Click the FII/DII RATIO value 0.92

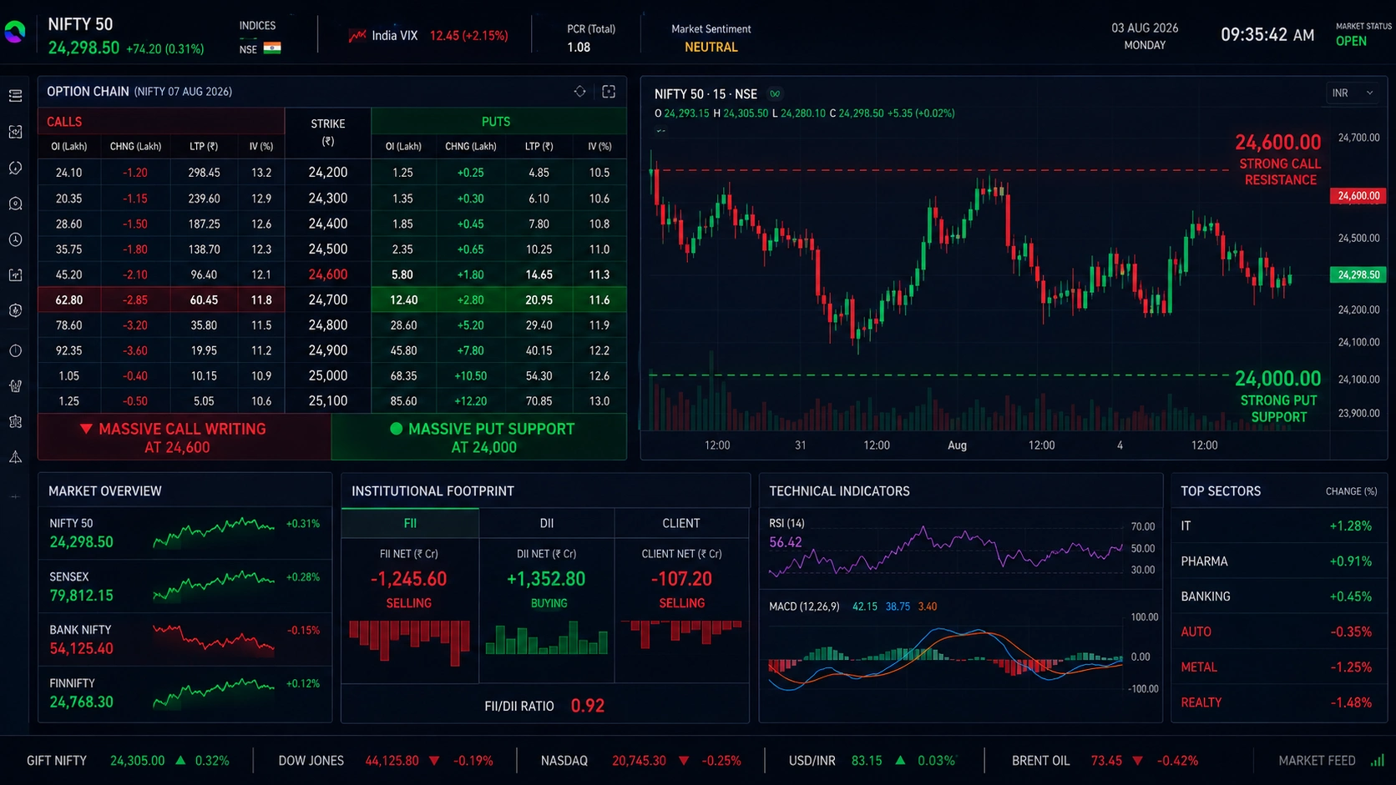(588, 706)
